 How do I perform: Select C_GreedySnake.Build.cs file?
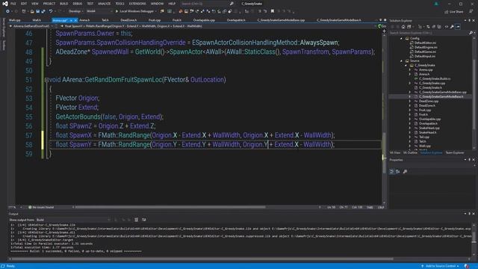pos(435,78)
